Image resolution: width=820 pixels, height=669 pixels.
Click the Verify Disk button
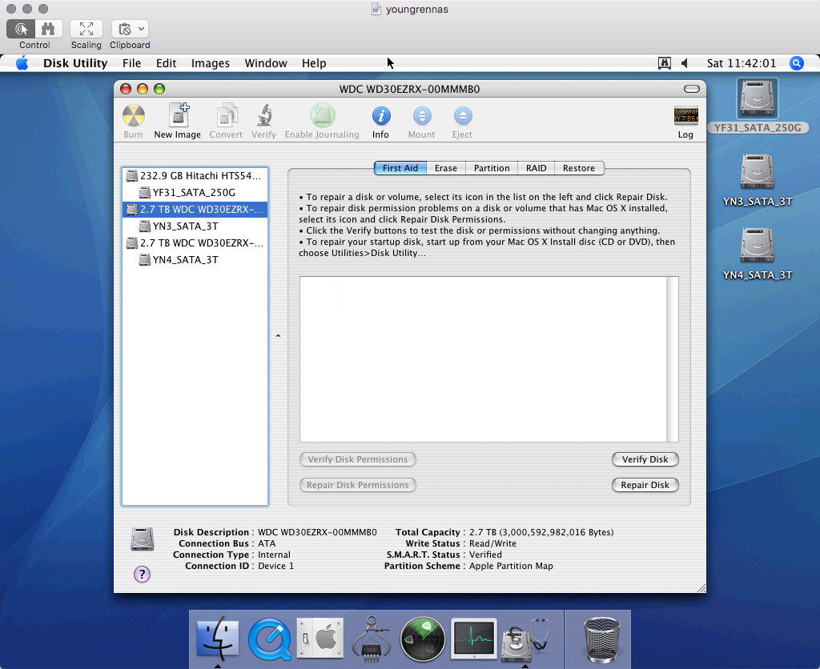coord(645,459)
